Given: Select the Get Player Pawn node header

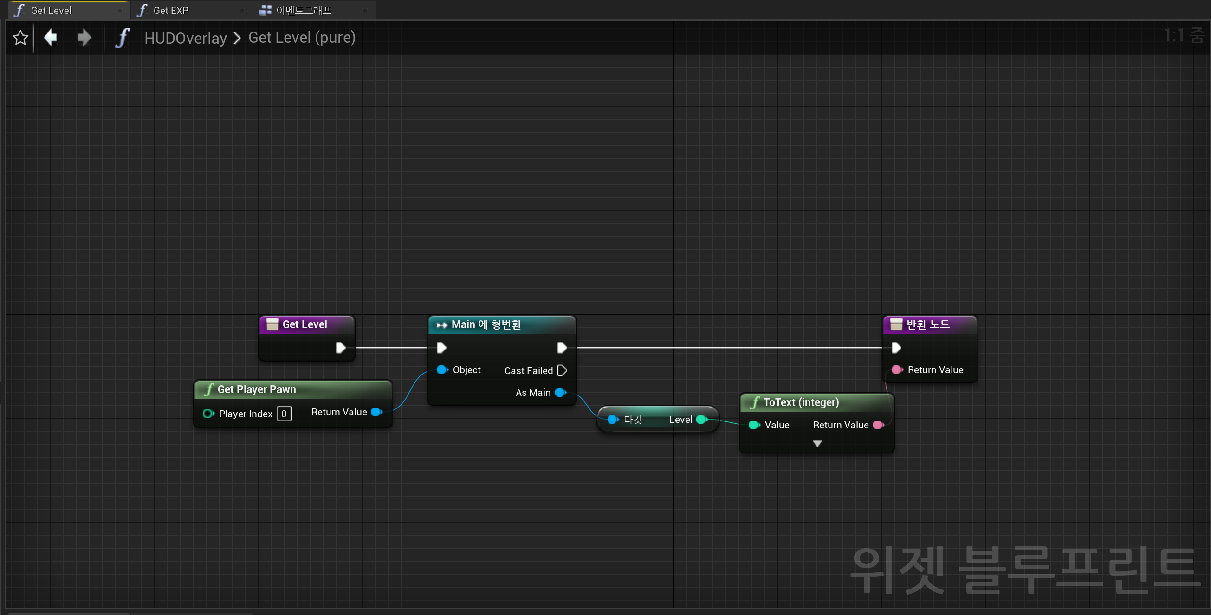Looking at the screenshot, I should pyautogui.click(x=293, y=389).
